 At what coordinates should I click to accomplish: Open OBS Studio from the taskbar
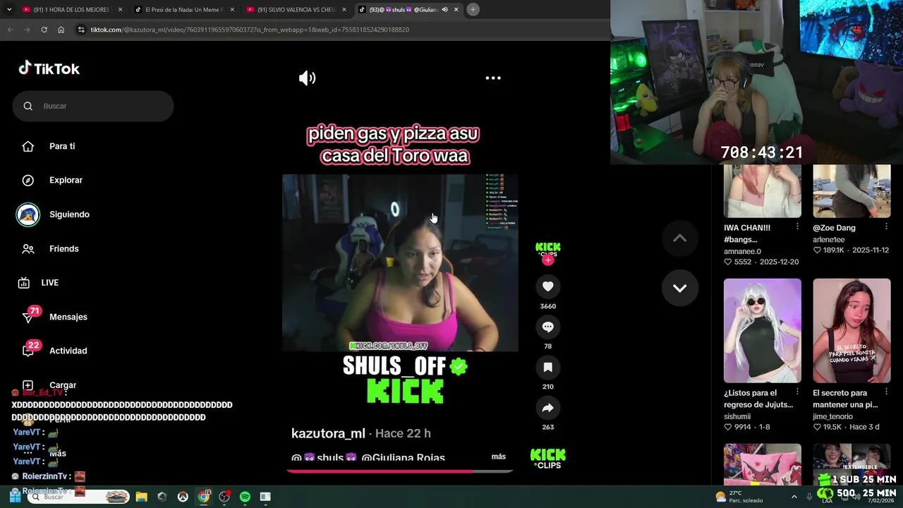click(224, 497)
